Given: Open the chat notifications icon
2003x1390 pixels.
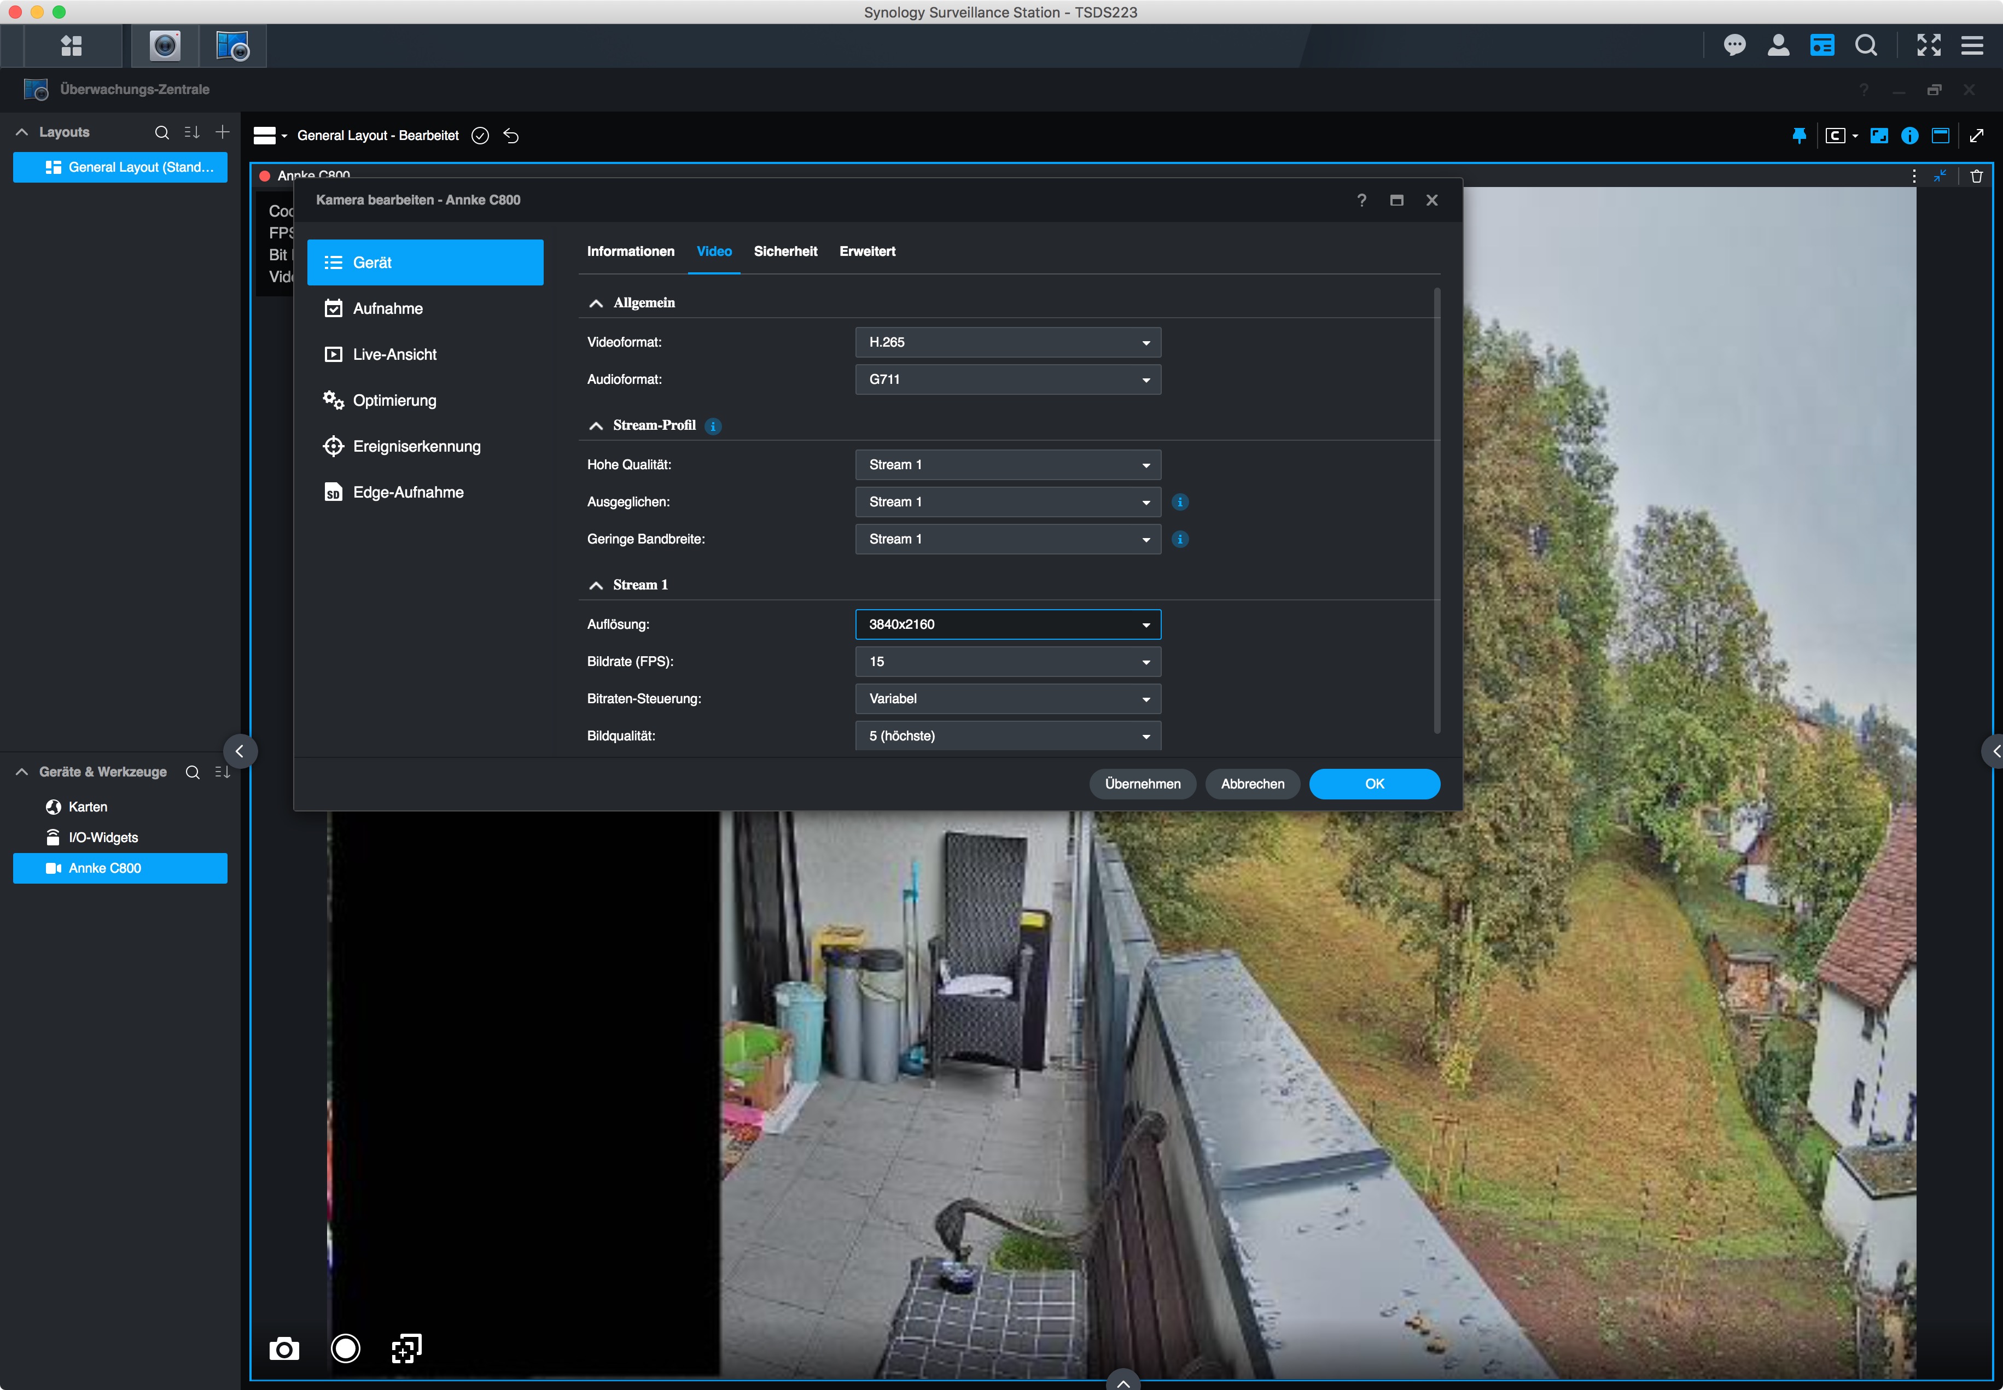Looking at the screenshot, I should click(x=1734, y=45).
